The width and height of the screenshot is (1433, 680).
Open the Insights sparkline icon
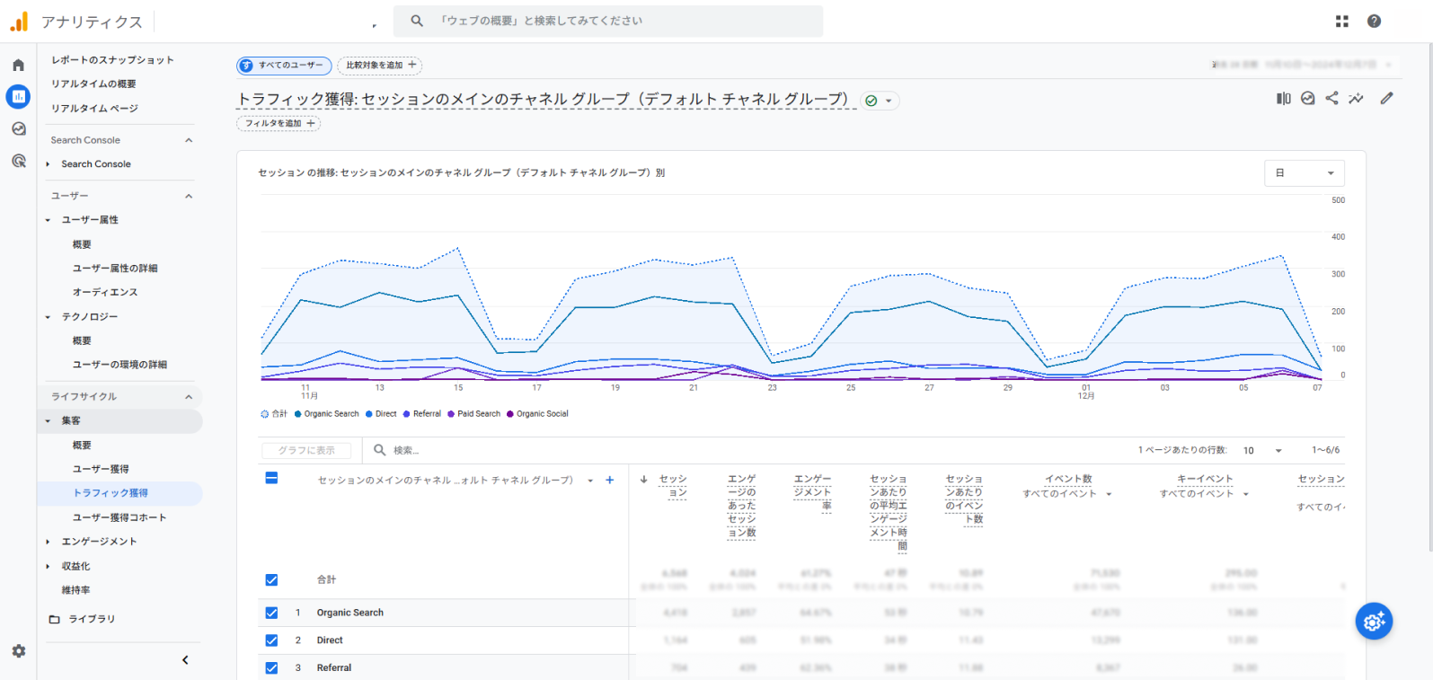click(x=1356, y=99)
